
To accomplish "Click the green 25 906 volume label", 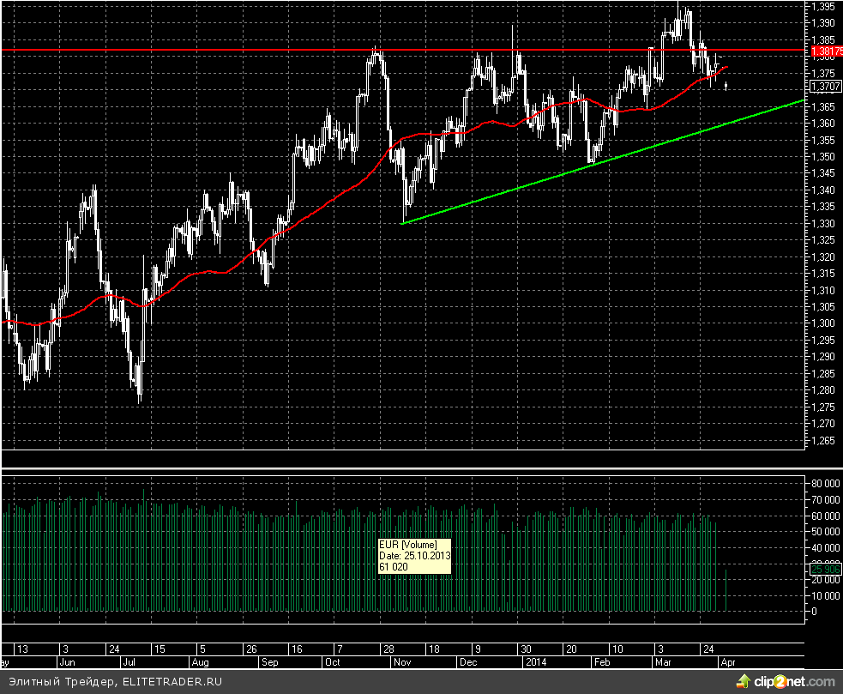I will (x=823, y=568).
